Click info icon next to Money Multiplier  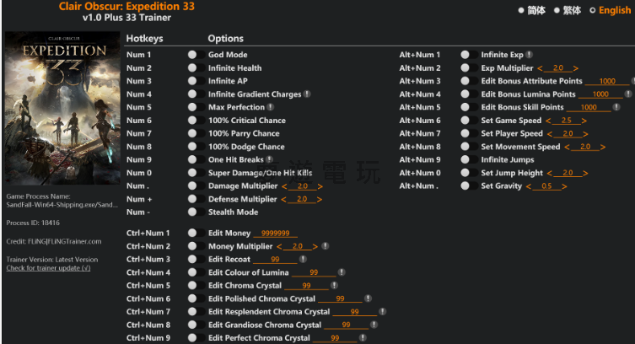(326, 246)
